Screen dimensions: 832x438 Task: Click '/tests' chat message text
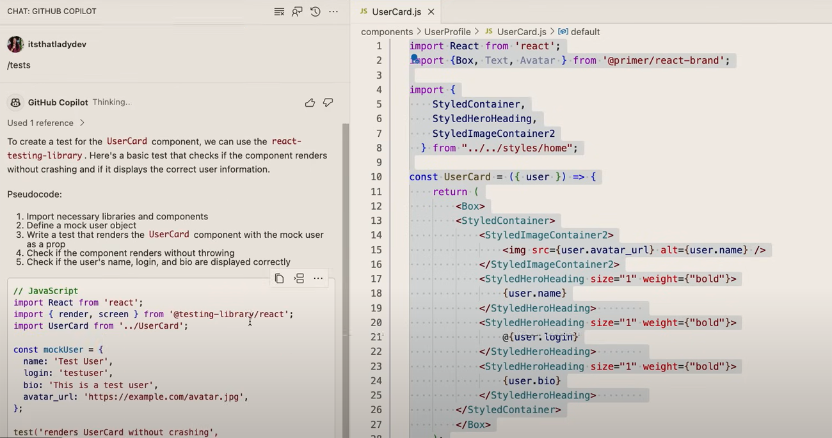tap(19, 65)
